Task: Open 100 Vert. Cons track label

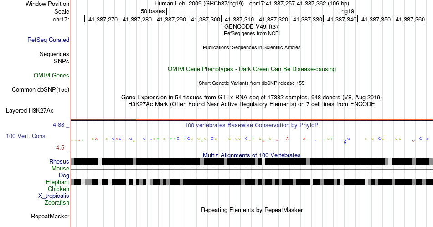Action: coord(26,136)
